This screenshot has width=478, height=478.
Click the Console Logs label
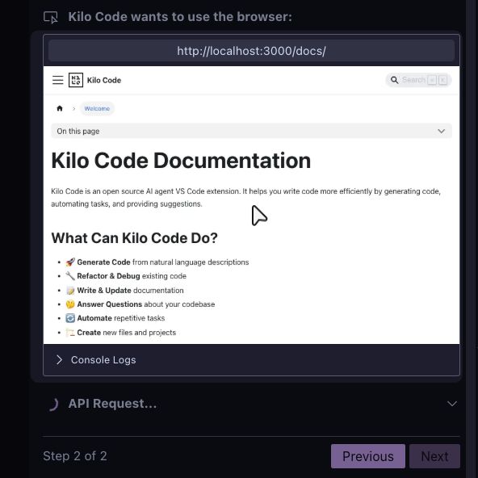[x=103, y=360]
